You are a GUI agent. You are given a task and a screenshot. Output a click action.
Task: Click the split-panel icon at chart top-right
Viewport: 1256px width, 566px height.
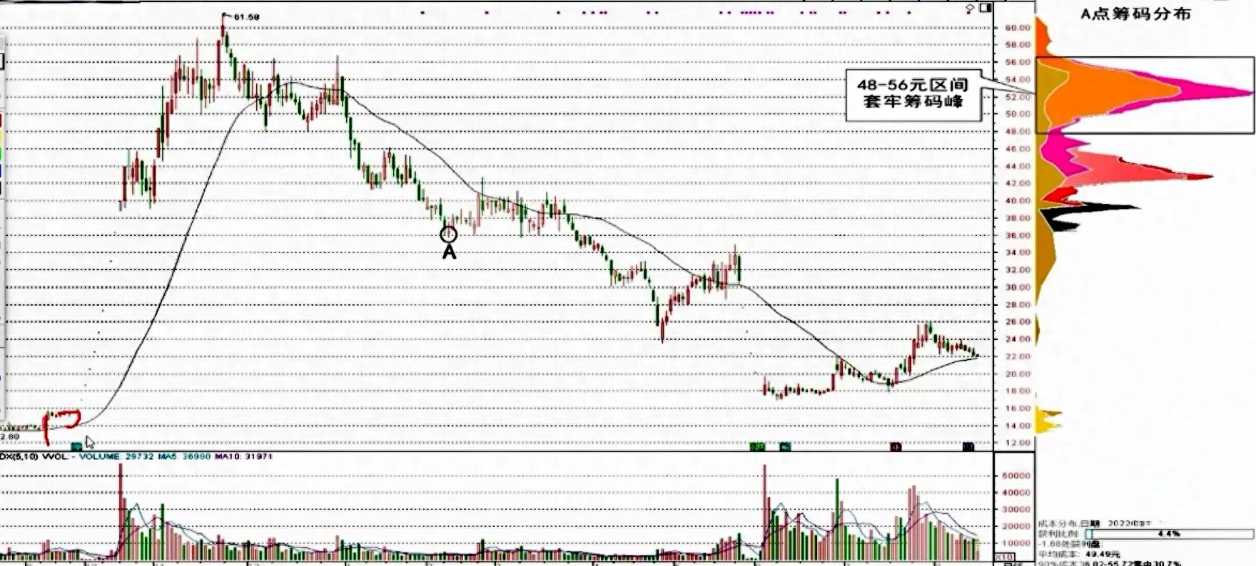(986, 8)
